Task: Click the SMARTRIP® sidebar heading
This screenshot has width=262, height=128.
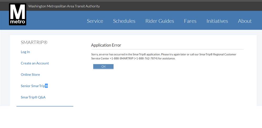Action: 34,42
